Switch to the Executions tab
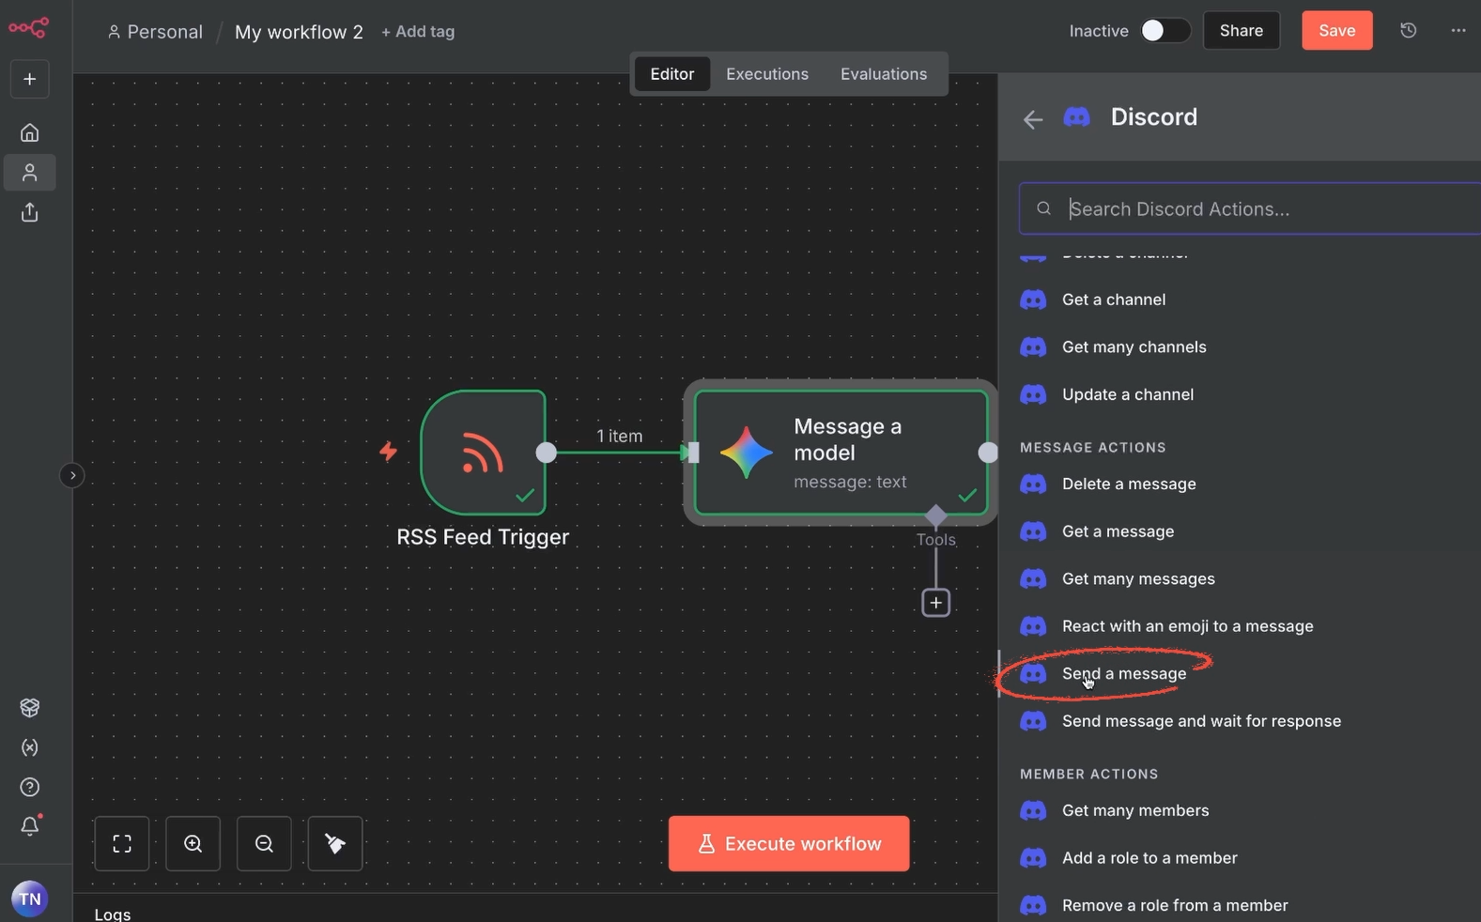The width and height of the screenshot is (1481, 922). tap(767, 74)
